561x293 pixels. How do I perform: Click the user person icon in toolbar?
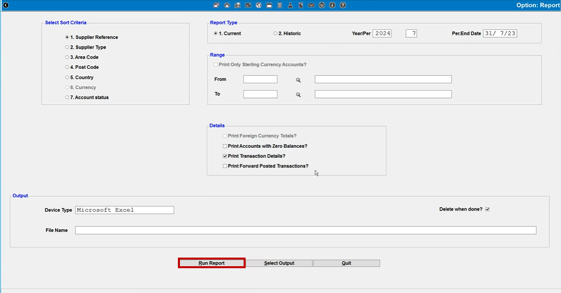[290, 5]
